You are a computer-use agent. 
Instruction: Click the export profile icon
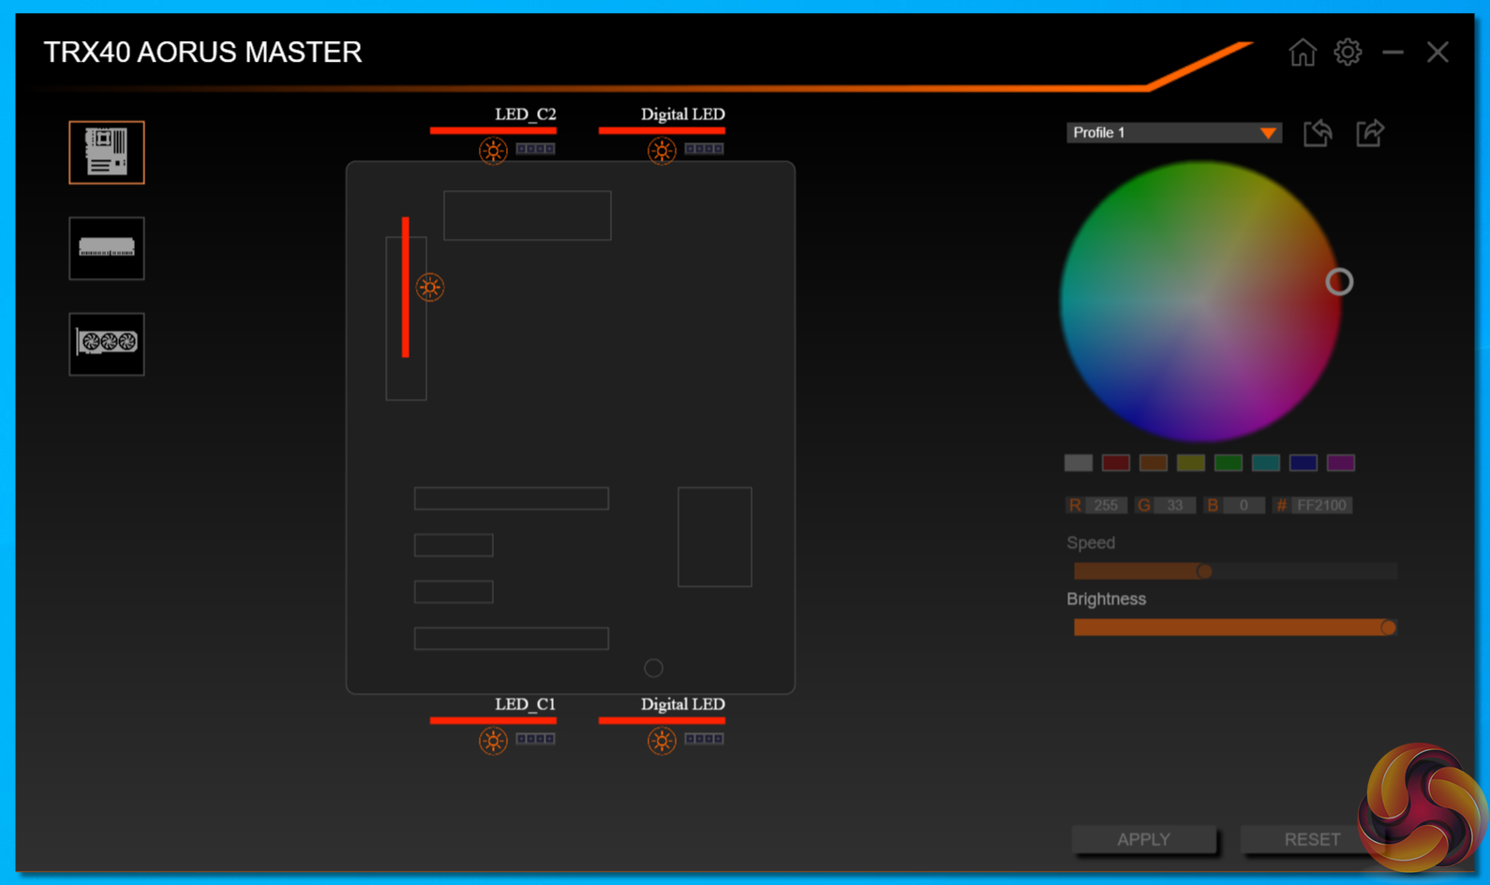point(1370,133)
